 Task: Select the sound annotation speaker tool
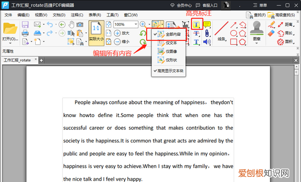coord(207,42)
